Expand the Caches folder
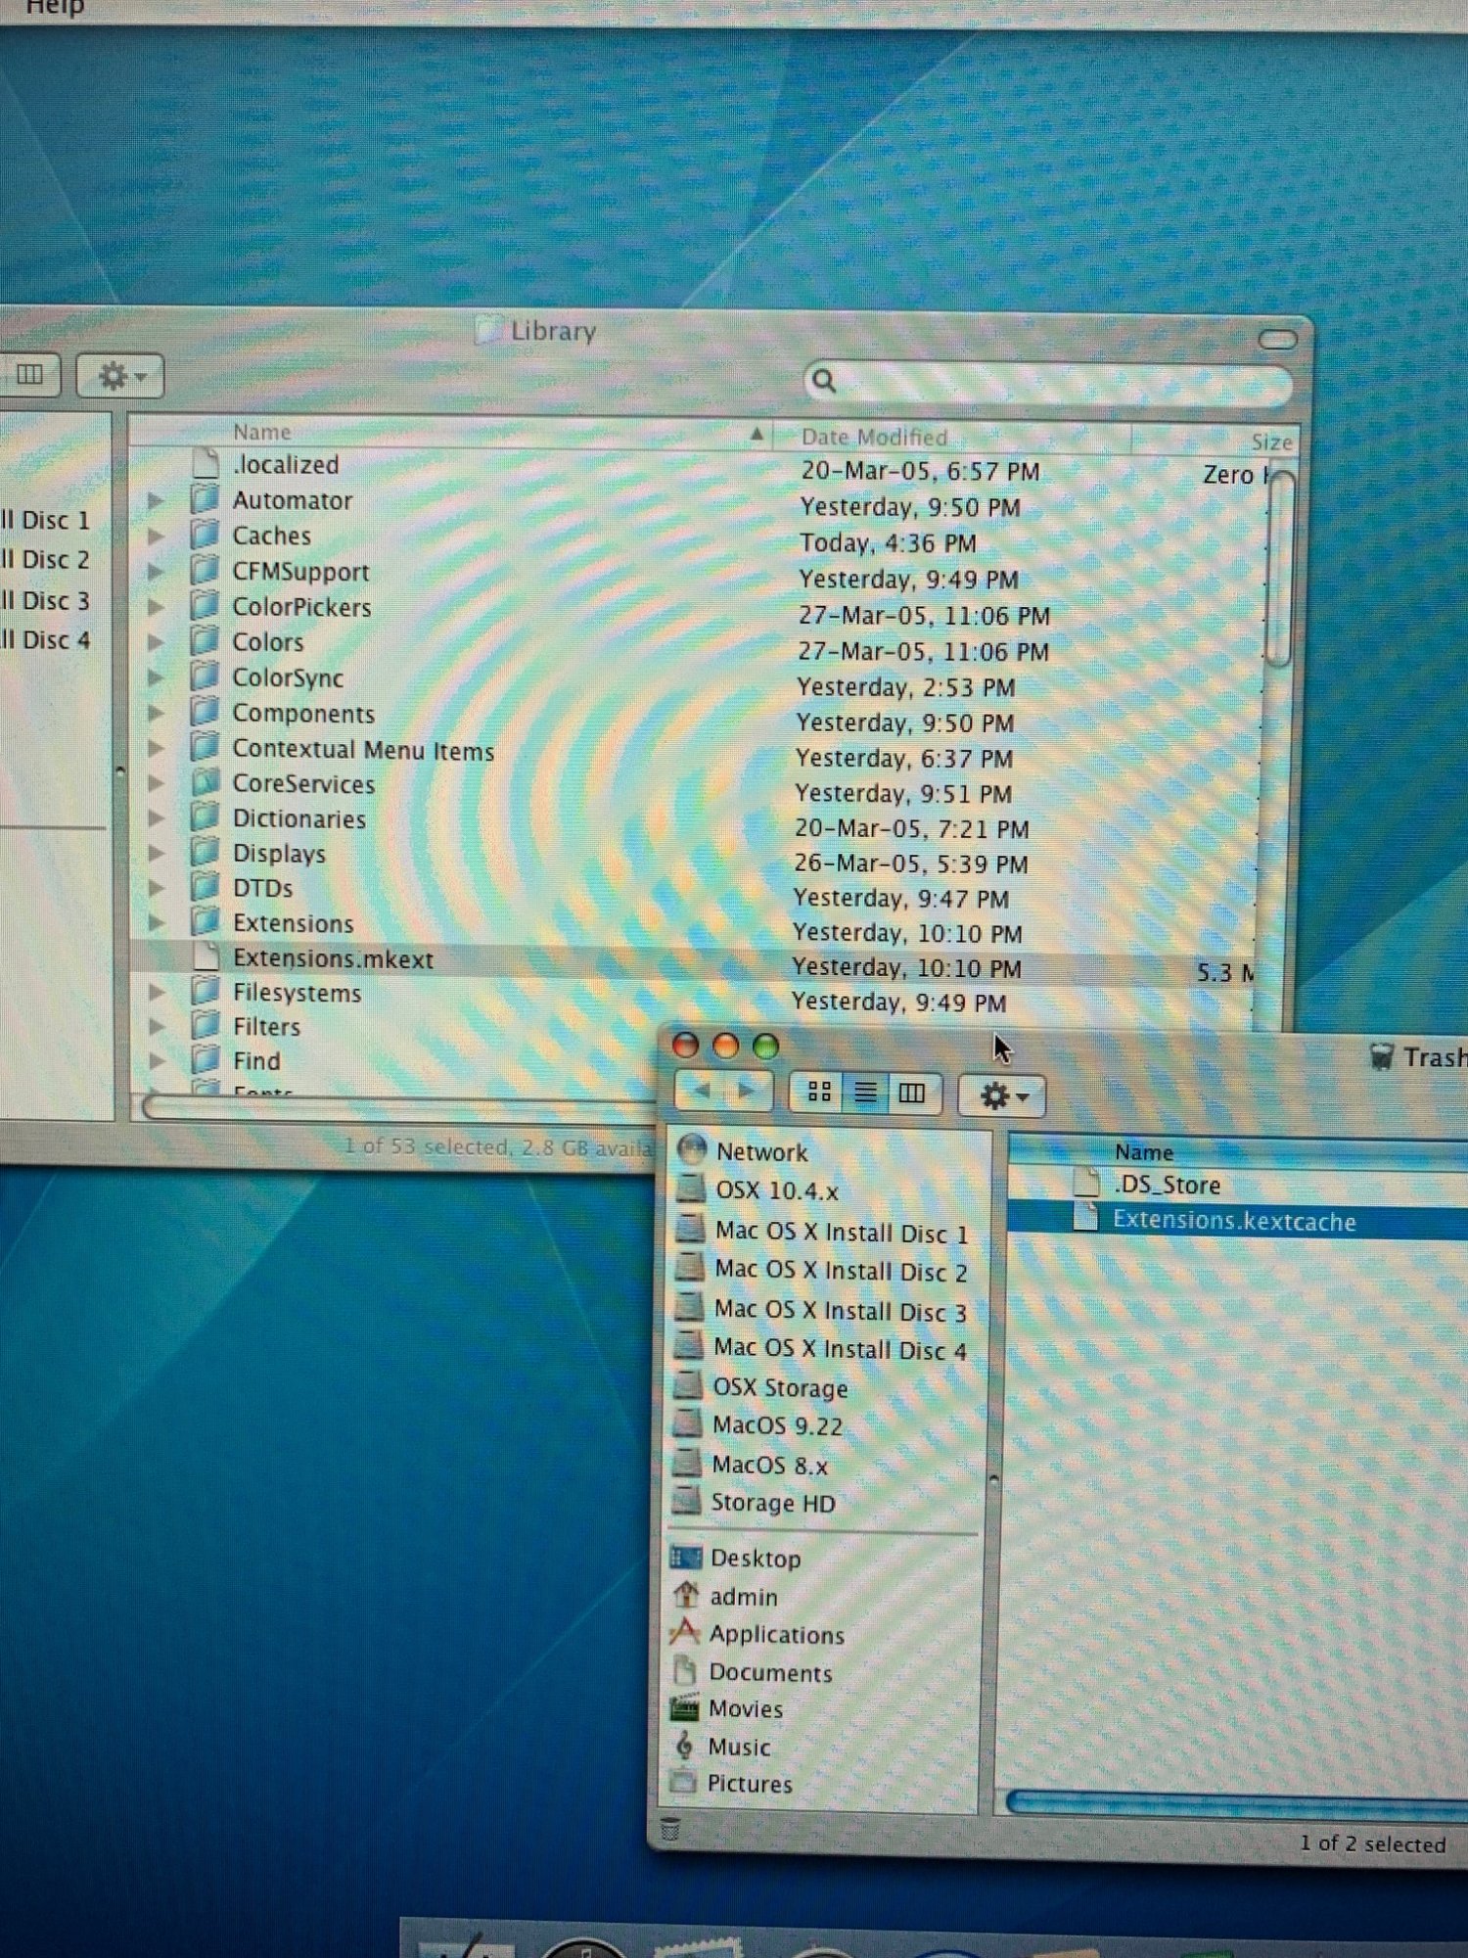Screen dimensions: 1468x1958 (x=156, y=536)
